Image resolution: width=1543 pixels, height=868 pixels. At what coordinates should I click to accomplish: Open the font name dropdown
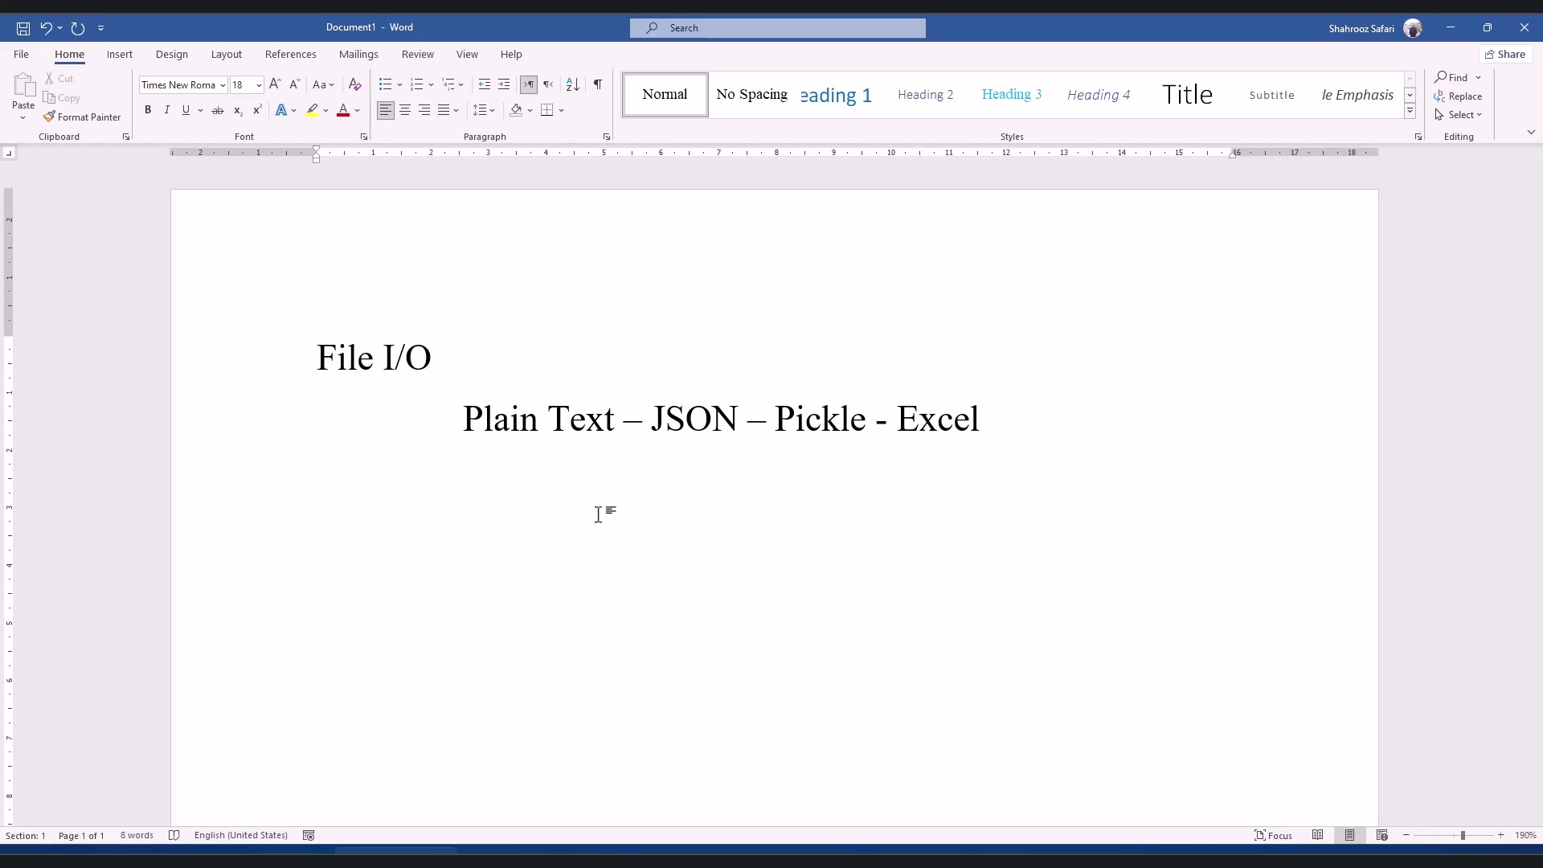[223, 85]
